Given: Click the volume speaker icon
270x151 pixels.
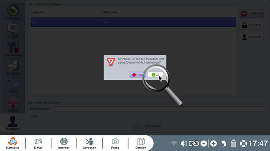Looking at the screenshot, I should 184,144.
